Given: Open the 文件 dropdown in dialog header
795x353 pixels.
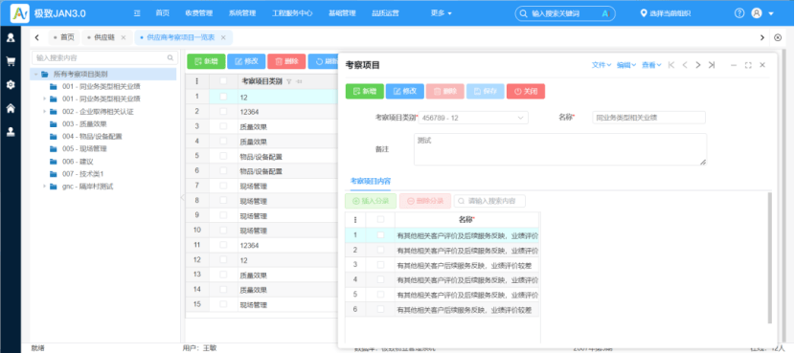Looking at the screenshot, I should tap(602, 65).
